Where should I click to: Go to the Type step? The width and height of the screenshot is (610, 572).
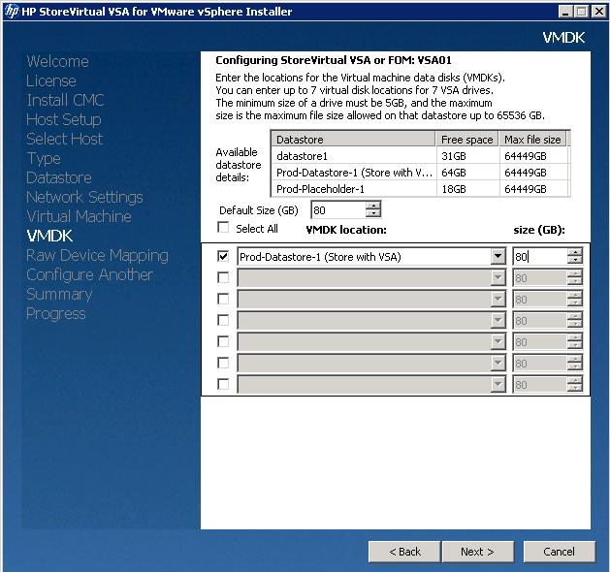click(x=44, y=159)
